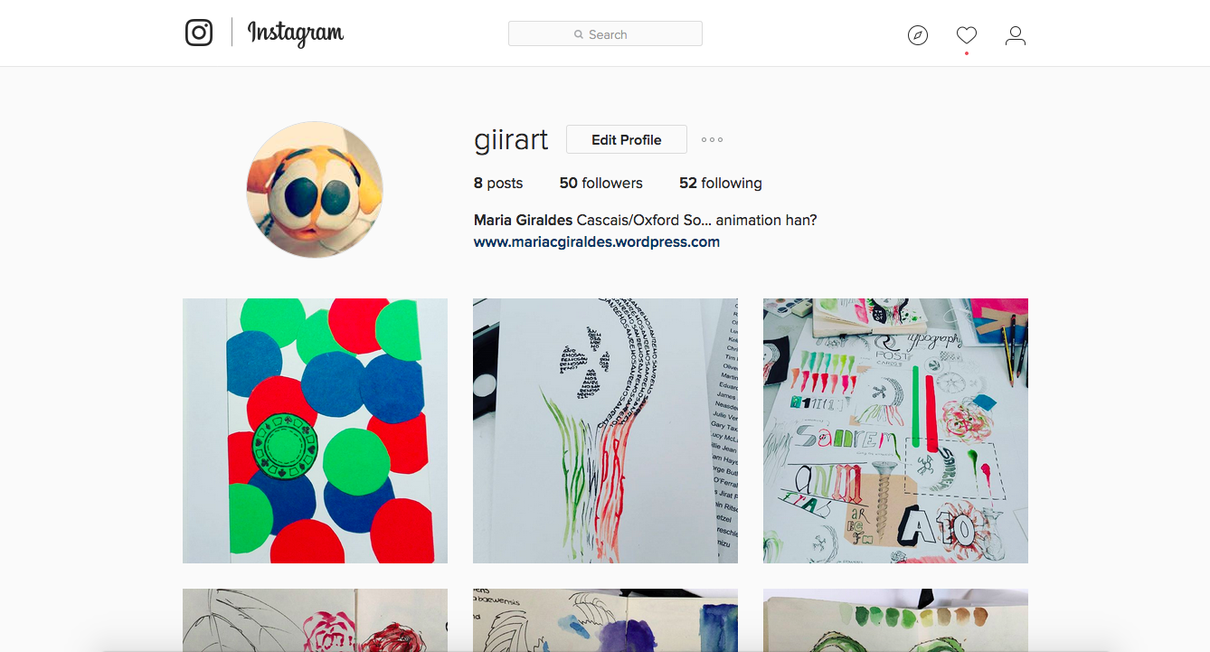The image size is (1210, 652).
Task: Open the Explore compass icon
Action: pyautogui.click(x=918, y=35)
